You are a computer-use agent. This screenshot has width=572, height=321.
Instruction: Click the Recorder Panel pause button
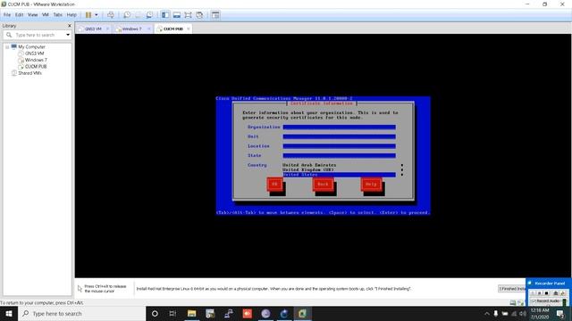coord(540,293)
